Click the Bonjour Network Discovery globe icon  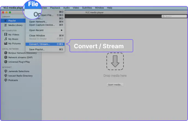coord(6,53)
